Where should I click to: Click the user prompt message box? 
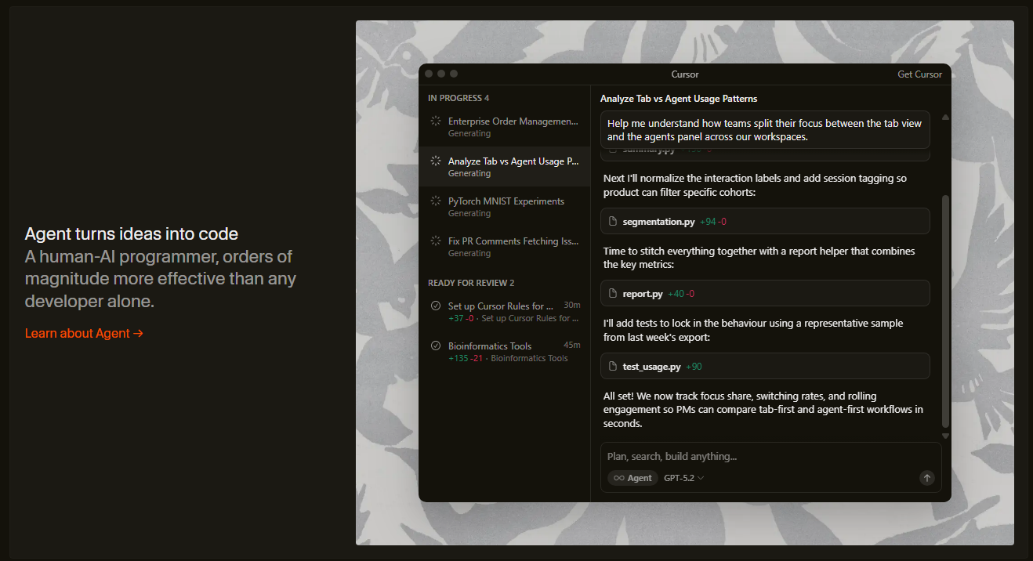(x=765, y=130)
